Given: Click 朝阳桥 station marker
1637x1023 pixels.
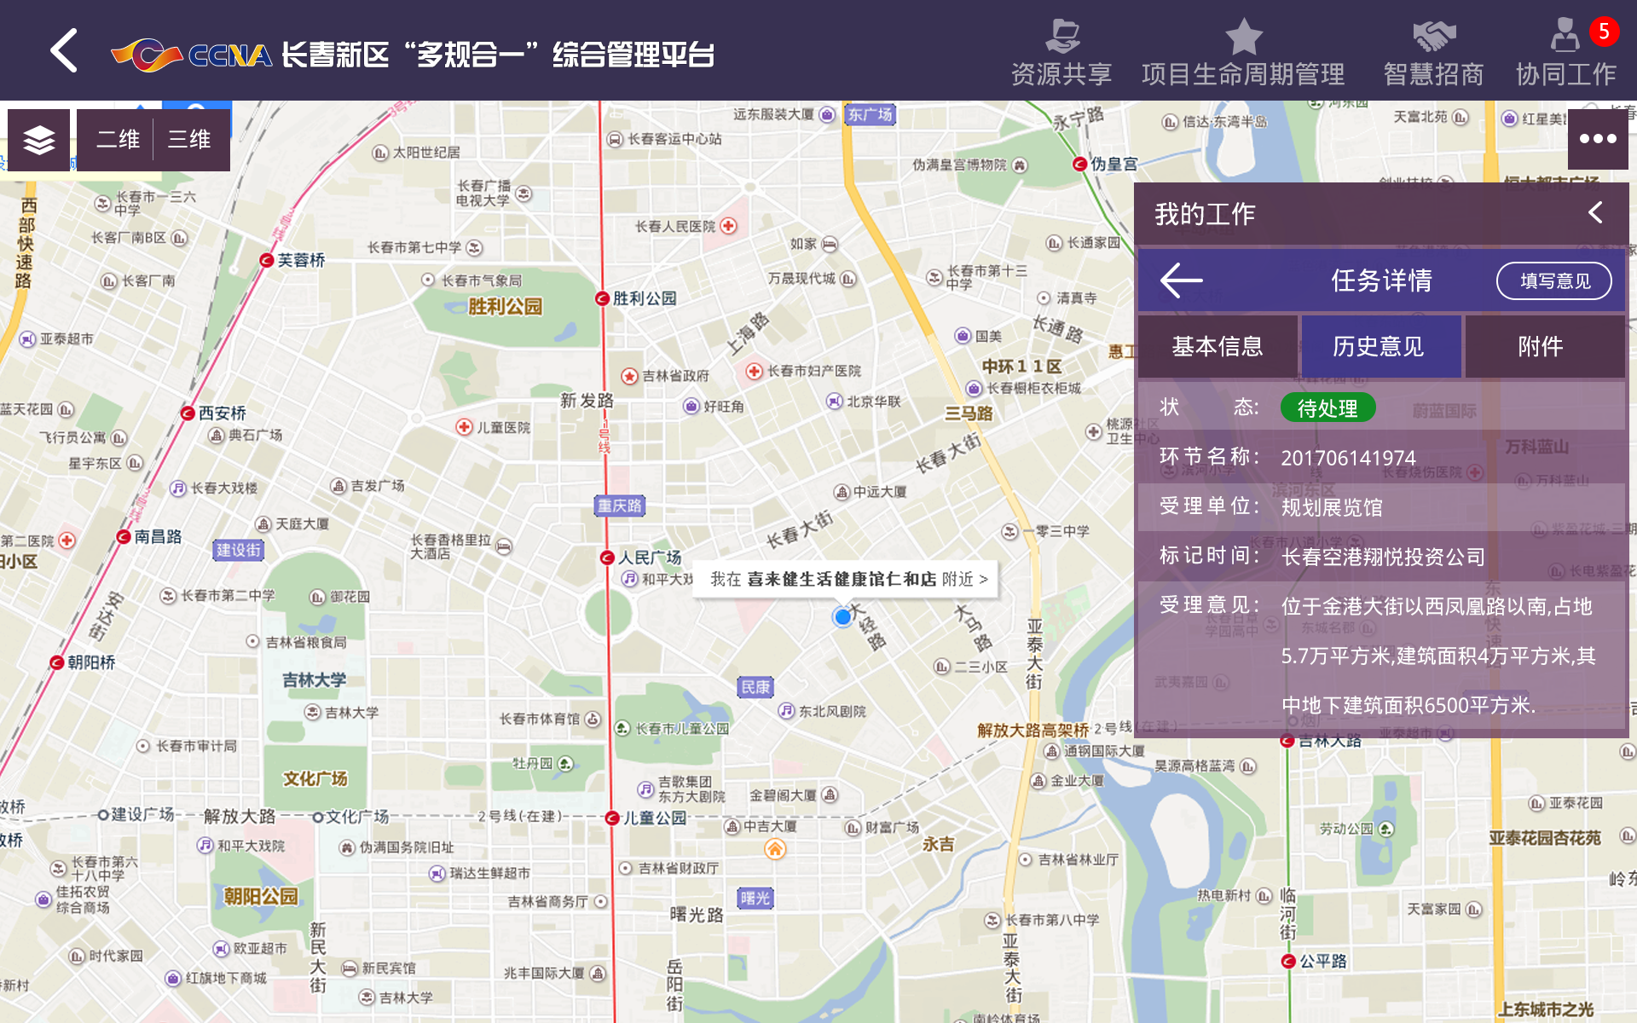Looking at the screenshot, I should 57,662.
